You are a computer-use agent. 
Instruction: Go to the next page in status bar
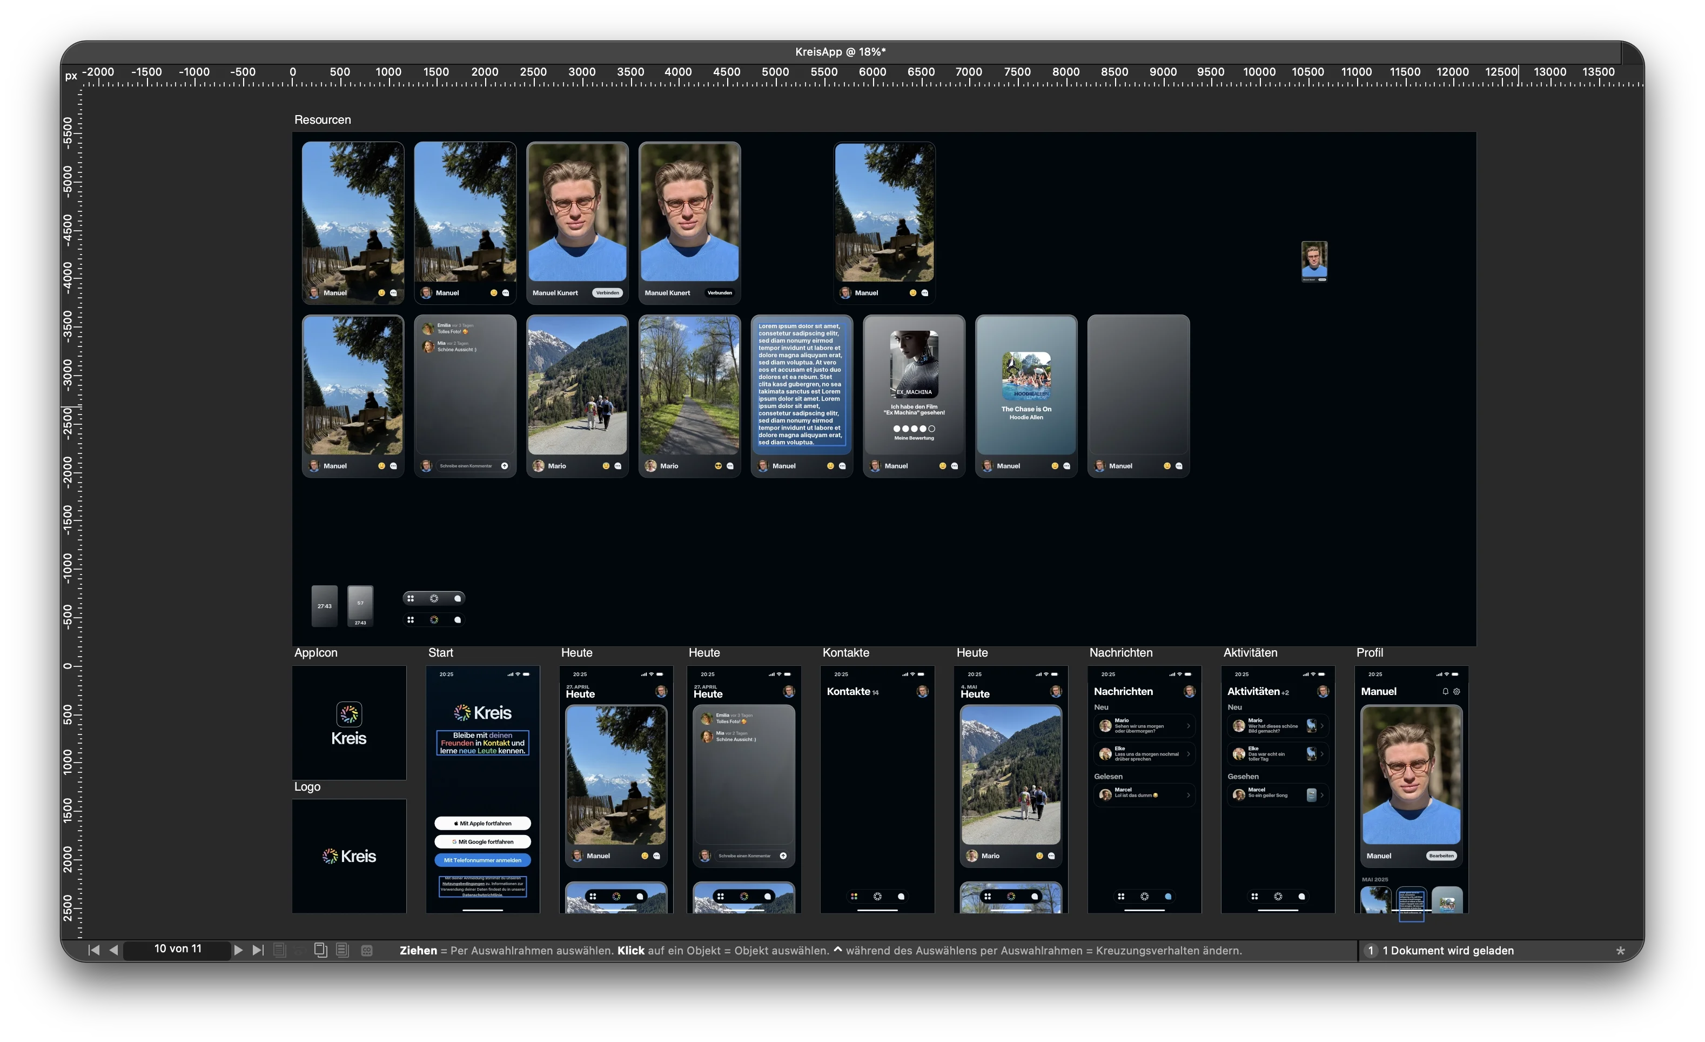click(x=238, y=950)
